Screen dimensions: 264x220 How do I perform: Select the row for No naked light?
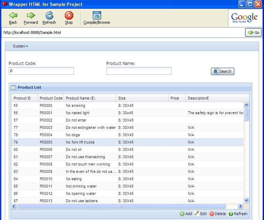[127, 113]
